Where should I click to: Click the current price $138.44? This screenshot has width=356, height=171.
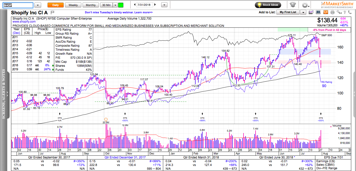[x=328, y=20]
